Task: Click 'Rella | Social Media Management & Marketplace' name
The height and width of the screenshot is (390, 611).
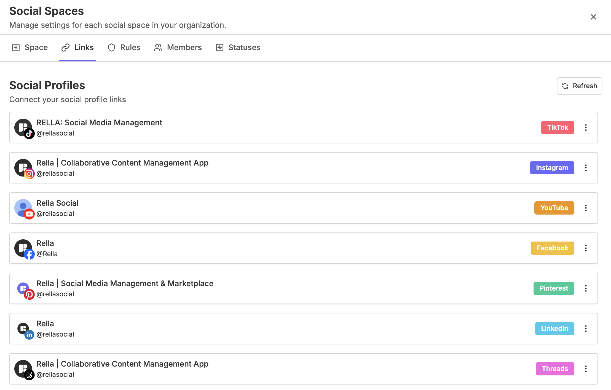Action: point(125,283)
